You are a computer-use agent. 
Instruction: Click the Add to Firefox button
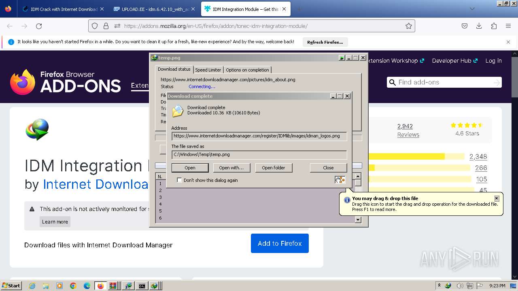tap(280, 243)
